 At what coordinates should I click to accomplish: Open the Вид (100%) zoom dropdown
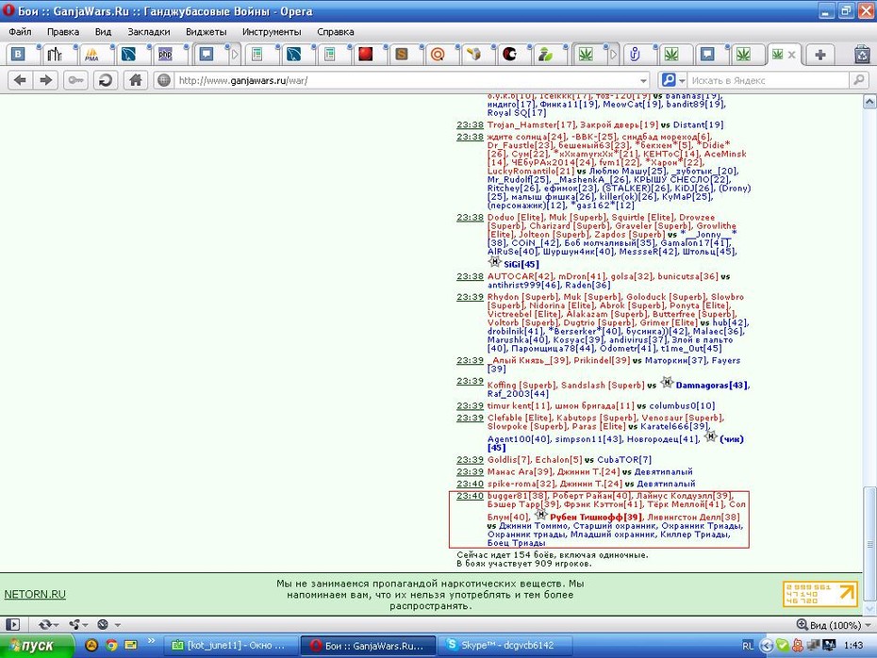click(x=834, y=625)
